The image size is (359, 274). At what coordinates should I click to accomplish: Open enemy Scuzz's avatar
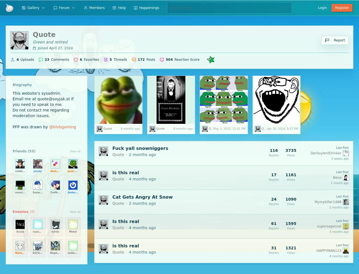20,224
